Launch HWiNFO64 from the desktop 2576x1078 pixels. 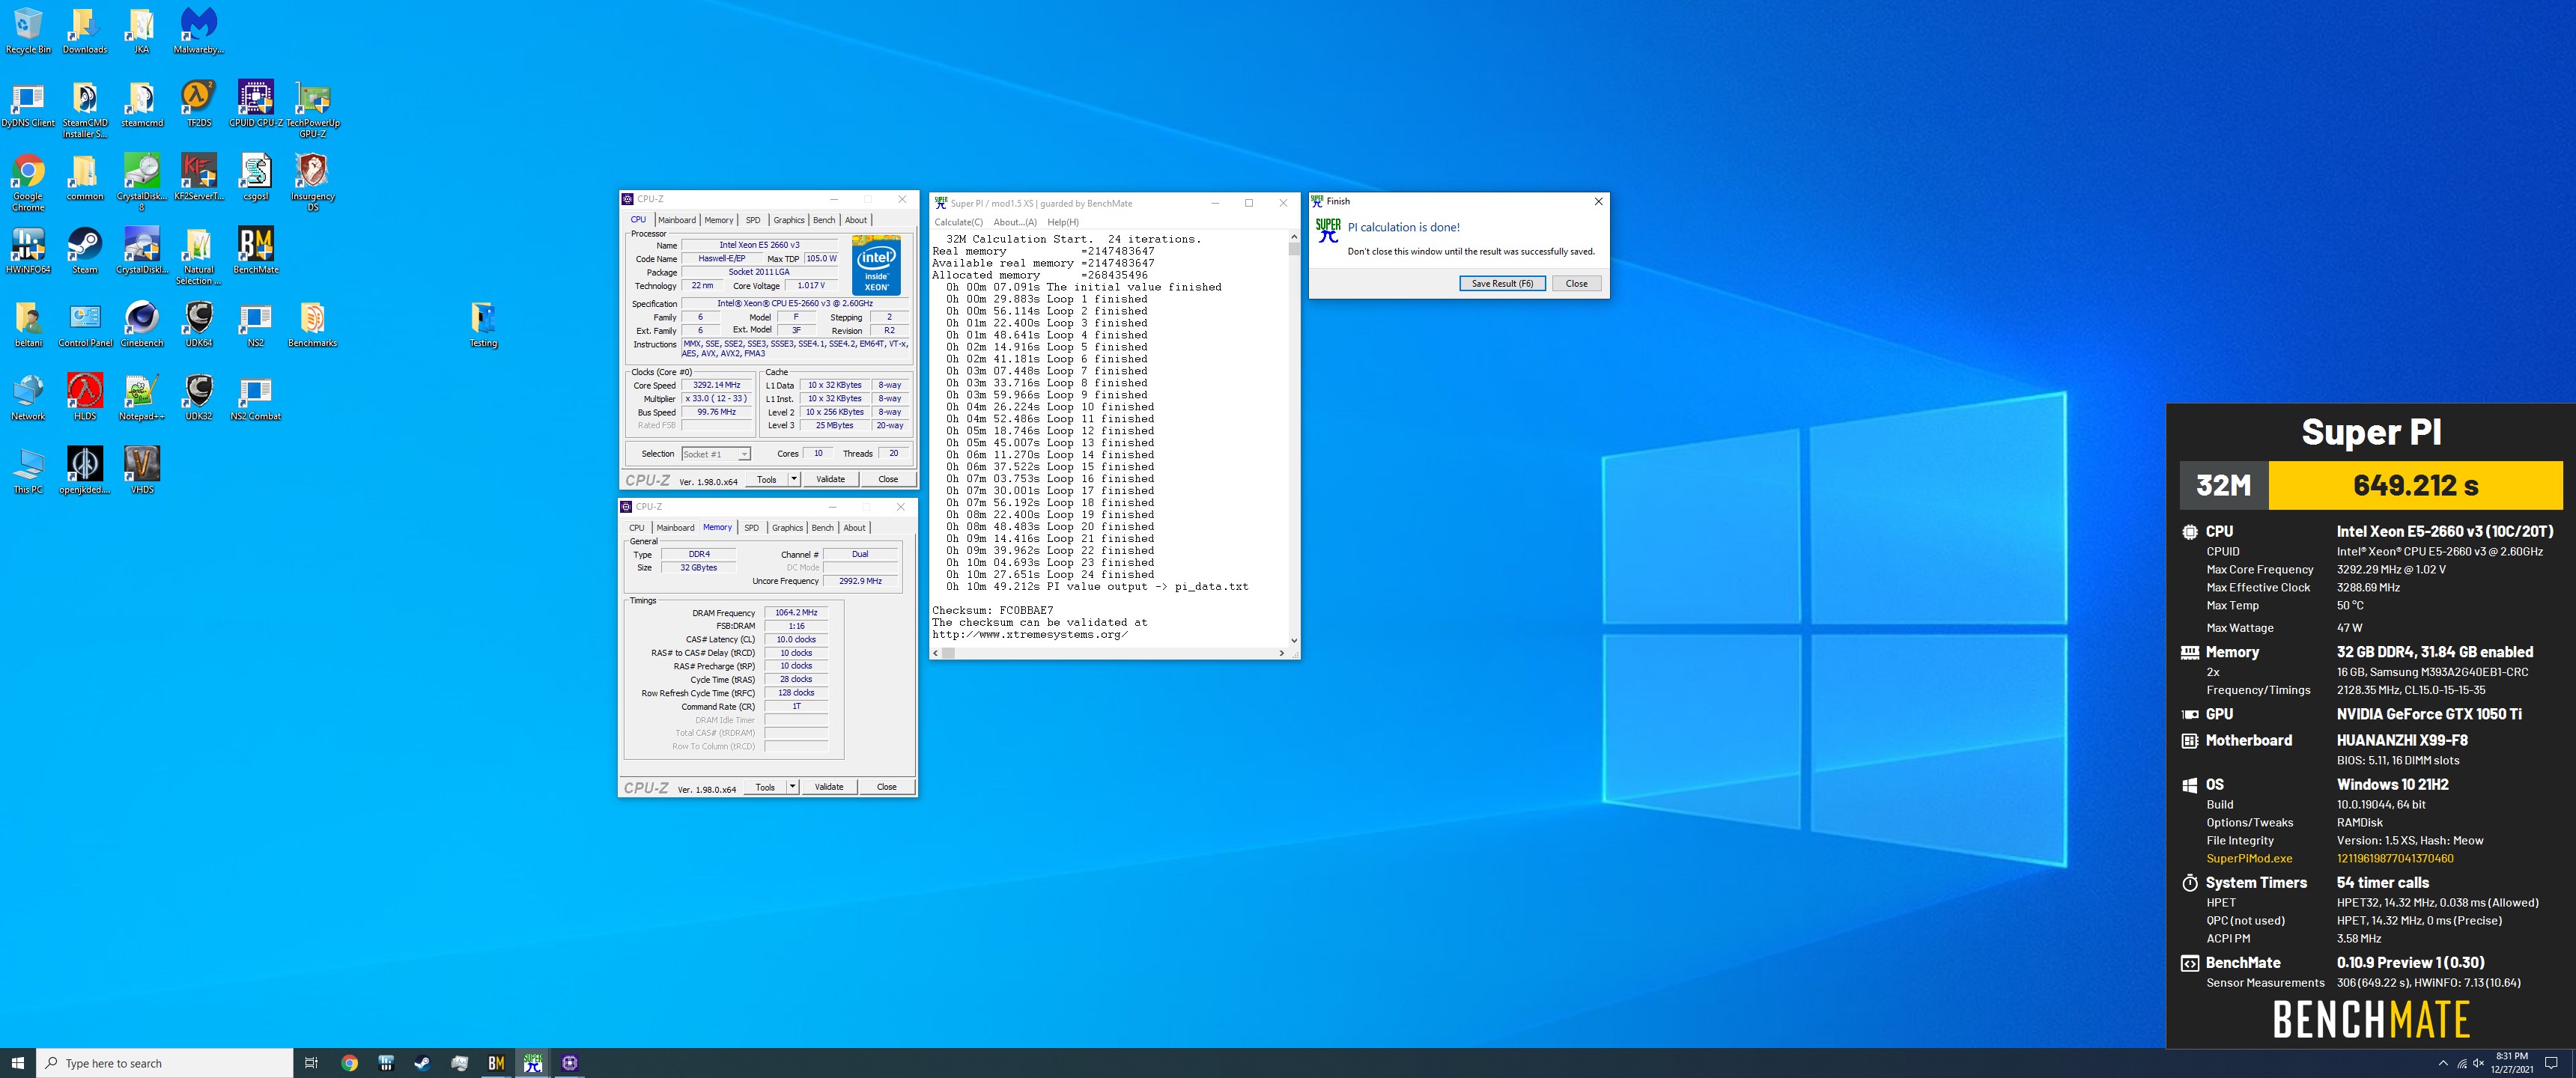[x=28, y=251]
